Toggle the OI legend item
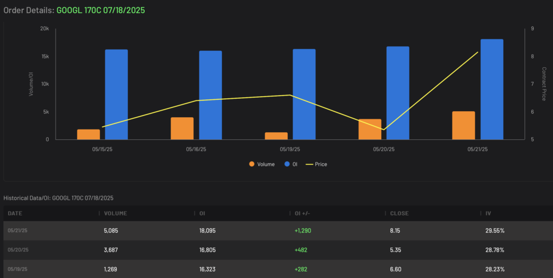The image size is (553, 278). 291,164
